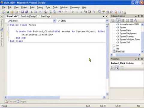The image size is (144, 108).
Task: Open the Click method name dropdown
Action: [x=107, y=21]
